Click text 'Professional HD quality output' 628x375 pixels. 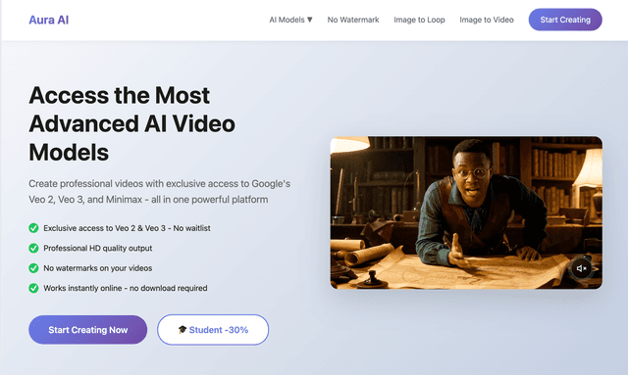(98, 248)
